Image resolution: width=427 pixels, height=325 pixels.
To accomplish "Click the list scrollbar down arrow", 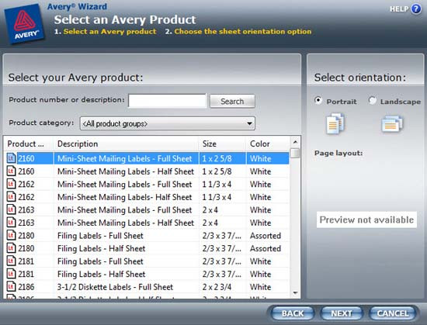I will pyautogui.click(x=295, y=293).
